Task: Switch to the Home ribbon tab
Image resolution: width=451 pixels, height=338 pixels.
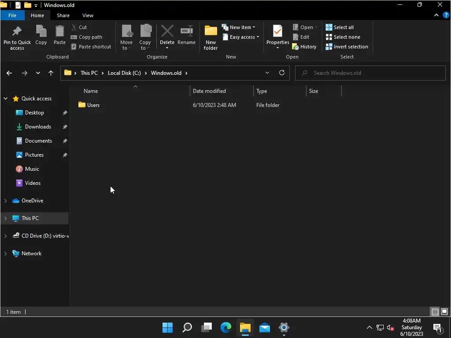Action: (x=37, y=15)
